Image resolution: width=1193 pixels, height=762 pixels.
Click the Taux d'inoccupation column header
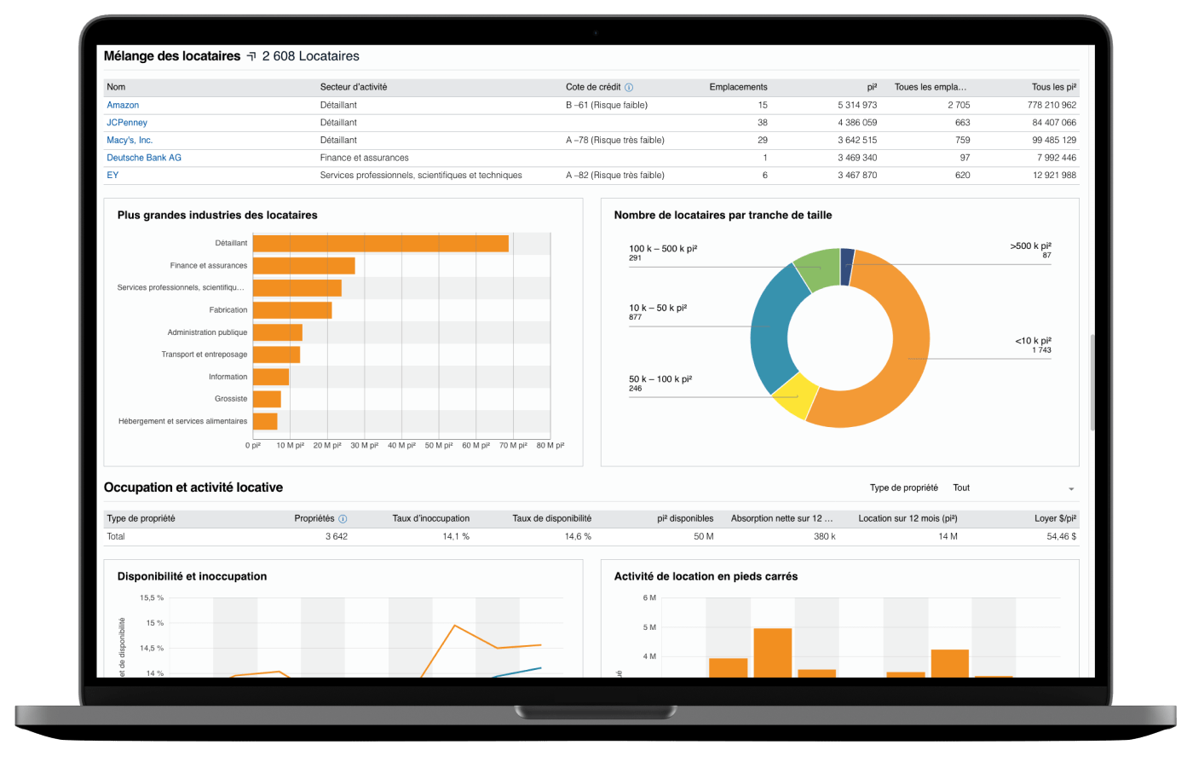click(x=430, y=518)
